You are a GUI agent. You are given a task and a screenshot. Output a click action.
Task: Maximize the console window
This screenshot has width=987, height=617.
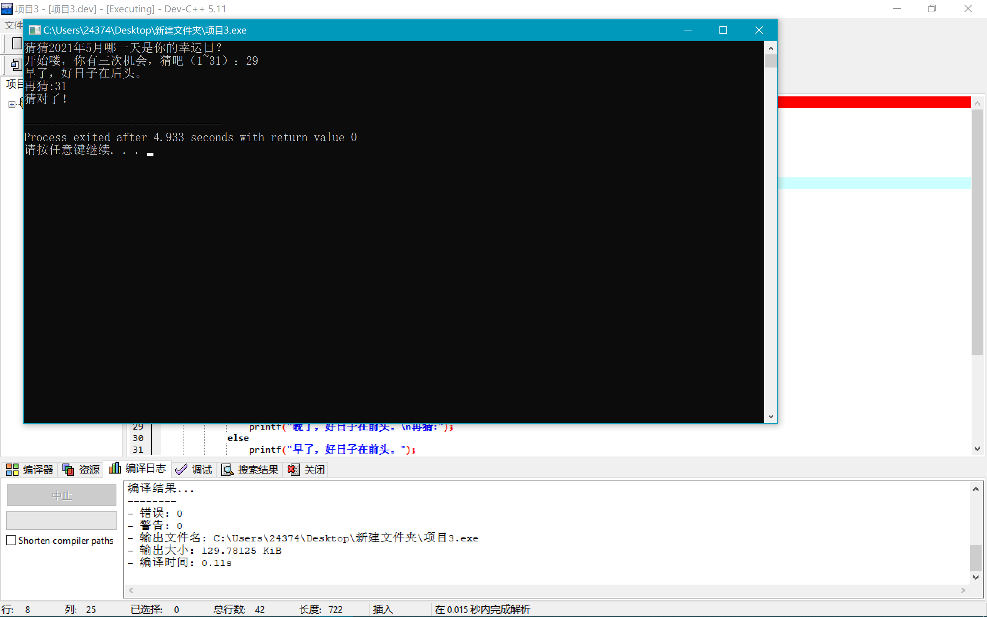pos(723,30)
